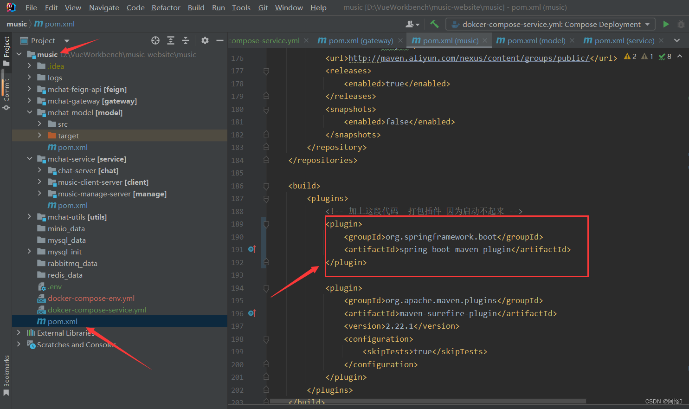Hide the Project panel with the minimize button
The width and height of the screenshot is (689, 409).
[x=220, y=40]
